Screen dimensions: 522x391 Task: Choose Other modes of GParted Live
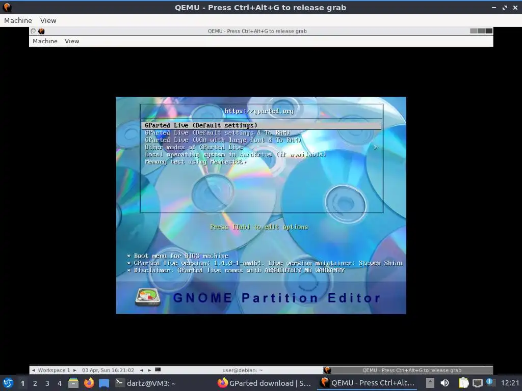(194, 147)
